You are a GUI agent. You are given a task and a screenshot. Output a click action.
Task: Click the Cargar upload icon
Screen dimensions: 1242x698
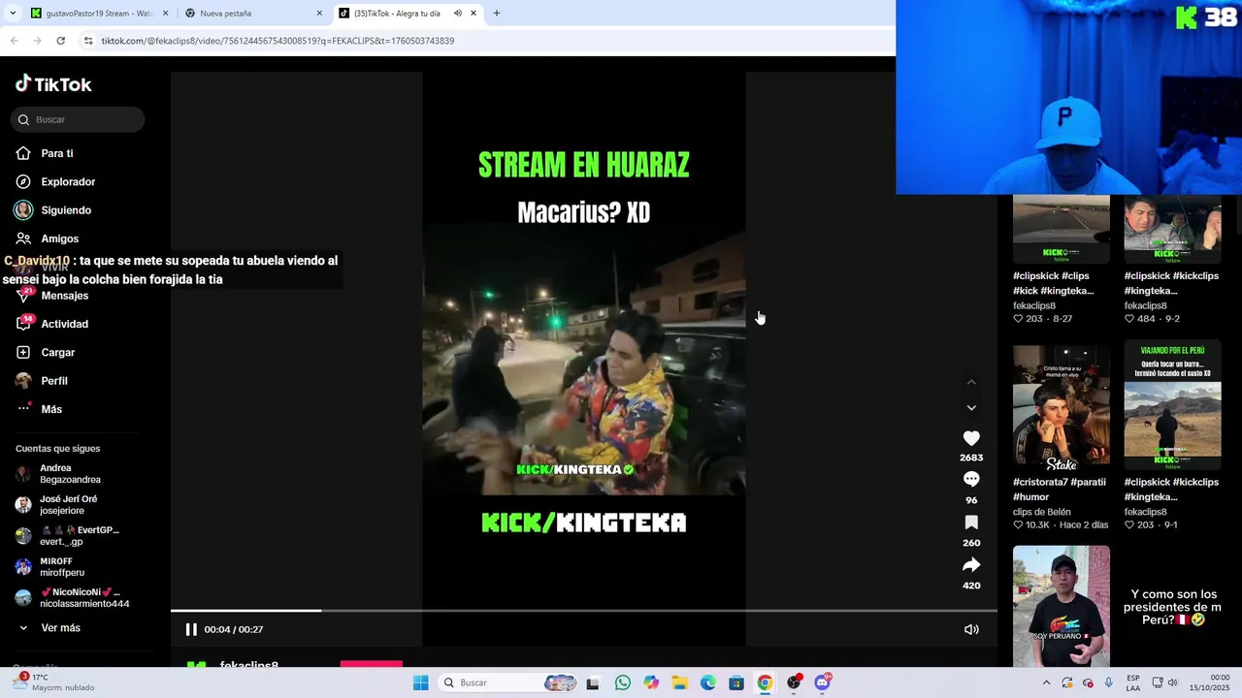click(x=23, y=352)
